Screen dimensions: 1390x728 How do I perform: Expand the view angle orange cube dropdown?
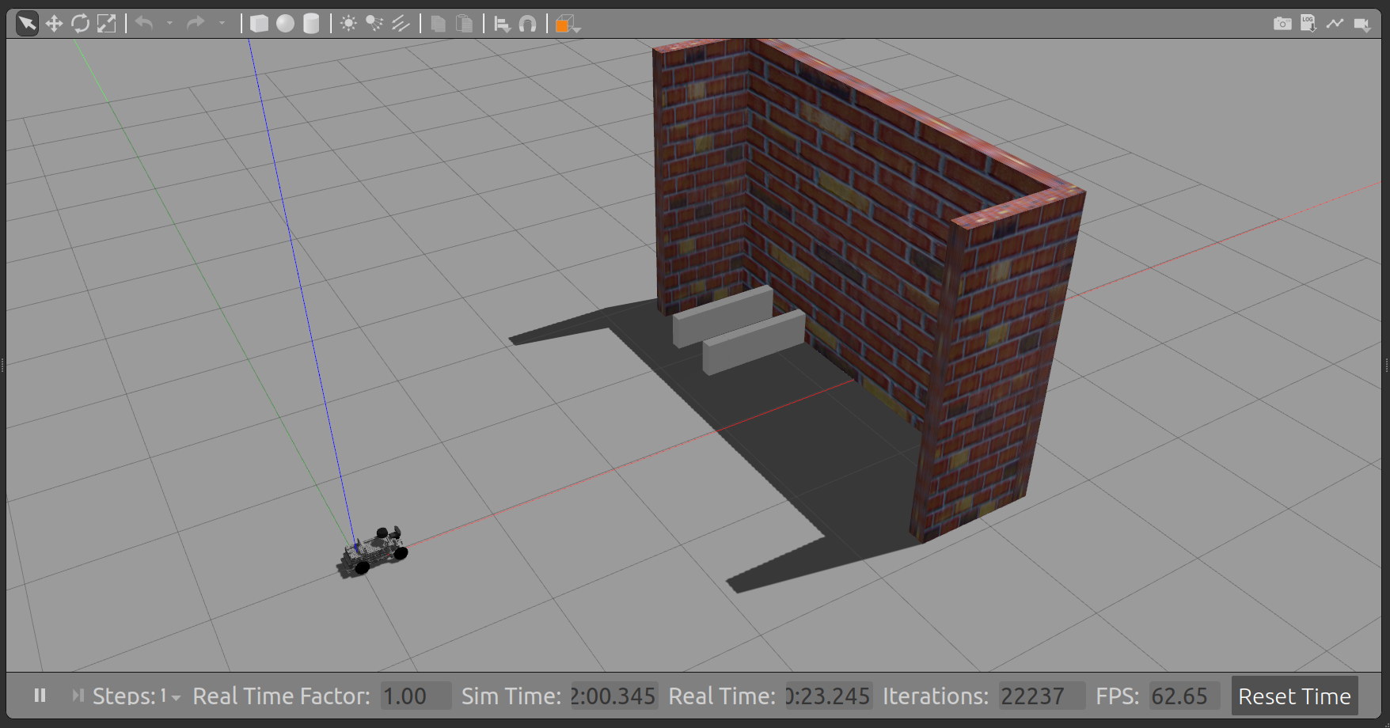coord(568,25)
